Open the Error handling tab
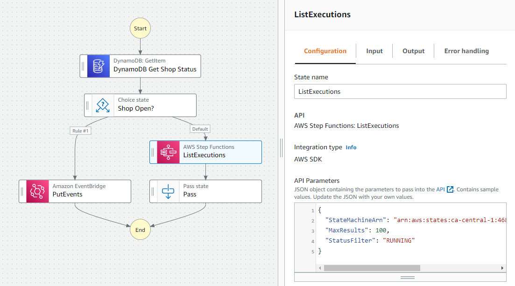The width and height of the screenshot is (515, 286). (x=466, y=51)
